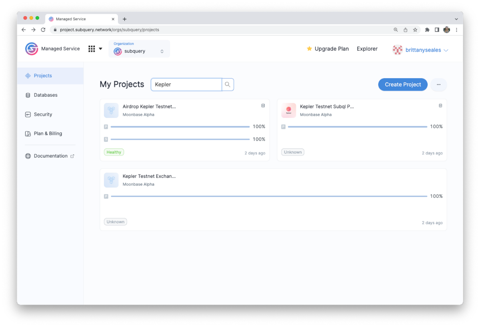The height and width of the screenshot is (327, 480).
Task: Click Moonbase Alpha under Airdrop Kepler Testnet
Action: [138, 115]
